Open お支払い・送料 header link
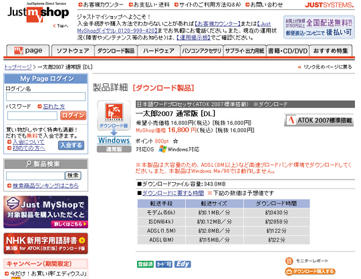Viewport: 361px width, 279px height. pyautogui.click(x=149, y=5)
